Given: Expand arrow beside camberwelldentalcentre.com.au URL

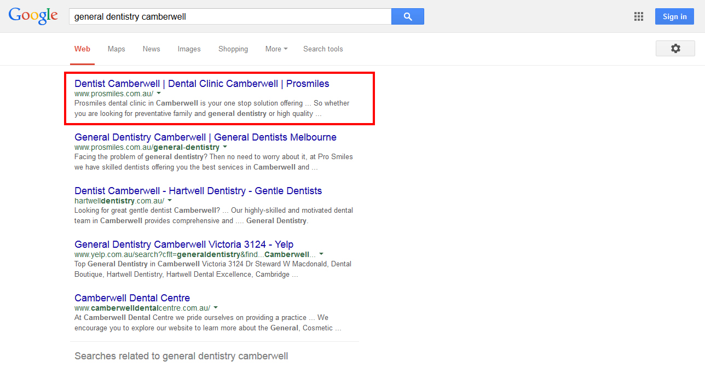Looking at the screenshot, I should 216,308.
